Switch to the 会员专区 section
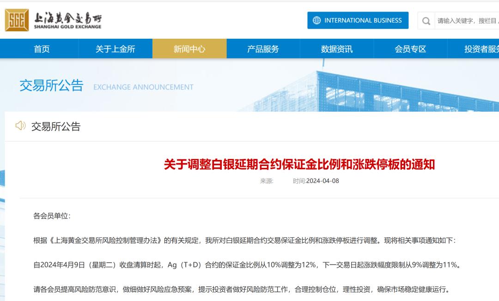This screenshot has width=499, height=301. (410, 49)
